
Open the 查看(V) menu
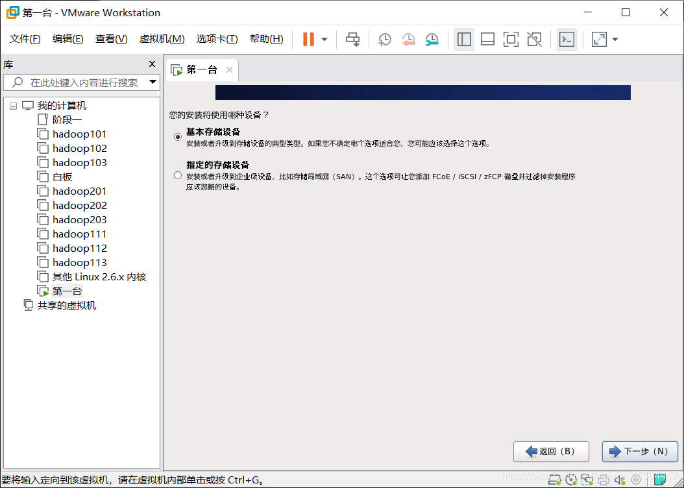[111, 39]
